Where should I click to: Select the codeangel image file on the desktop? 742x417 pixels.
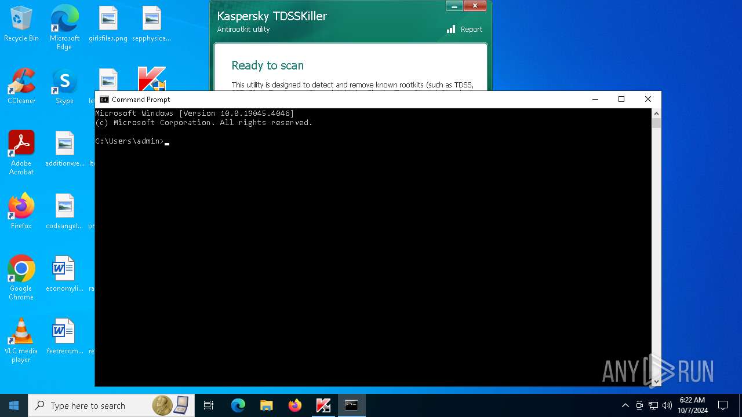click(64, 211)
